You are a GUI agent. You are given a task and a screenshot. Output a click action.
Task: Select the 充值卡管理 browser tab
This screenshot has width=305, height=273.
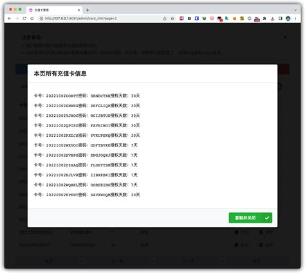coord(54,10)
